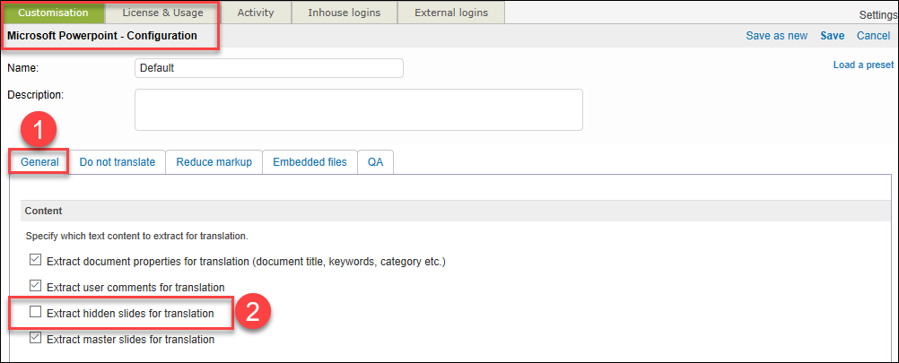The width and height of the screenshot is (899, 363).
Task: Switch to Reduce markup tab
Action: 214,162
